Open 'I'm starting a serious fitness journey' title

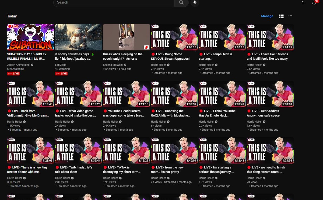[217, 170]
